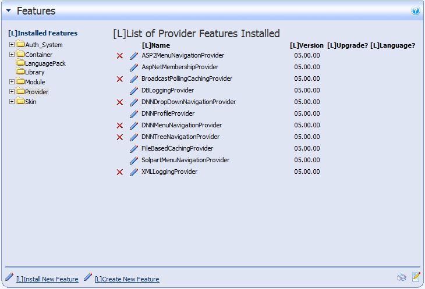
Task: Click the DBLoggingProvider name
Action: [x=168, y=90]
